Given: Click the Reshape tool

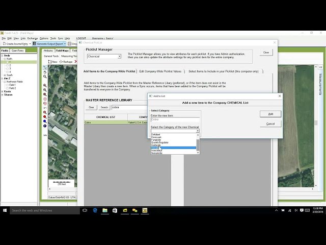Looking at the screenshot, I should pos(66,62).
